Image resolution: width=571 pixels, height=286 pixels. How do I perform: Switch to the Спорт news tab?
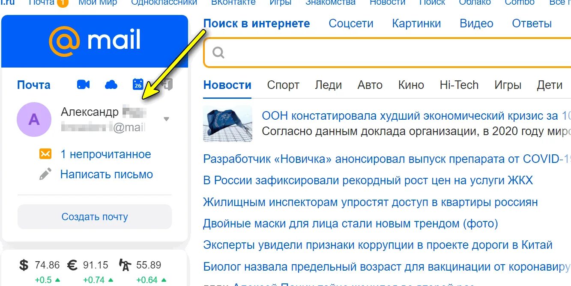283,85
